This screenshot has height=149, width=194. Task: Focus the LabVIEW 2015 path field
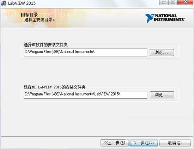(85, 95)
